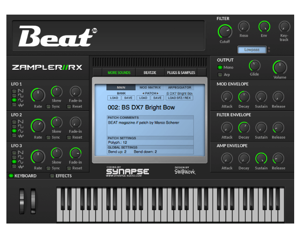Switch to the Mod Matrix tab
Screen dimensions: 296x229
pos(150,88)
